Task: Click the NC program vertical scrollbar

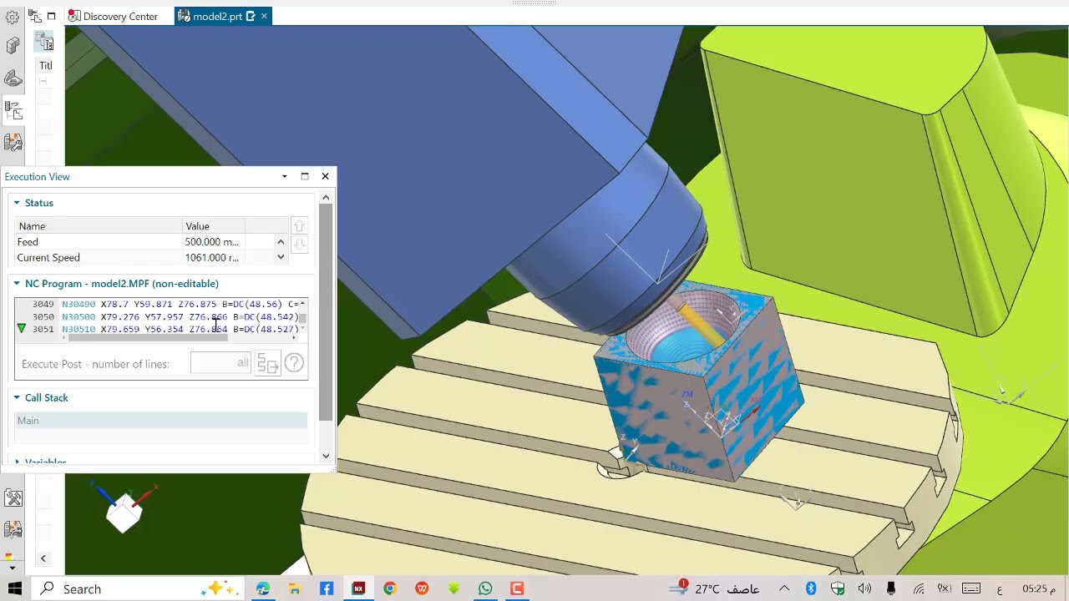Action: [303, 317]
